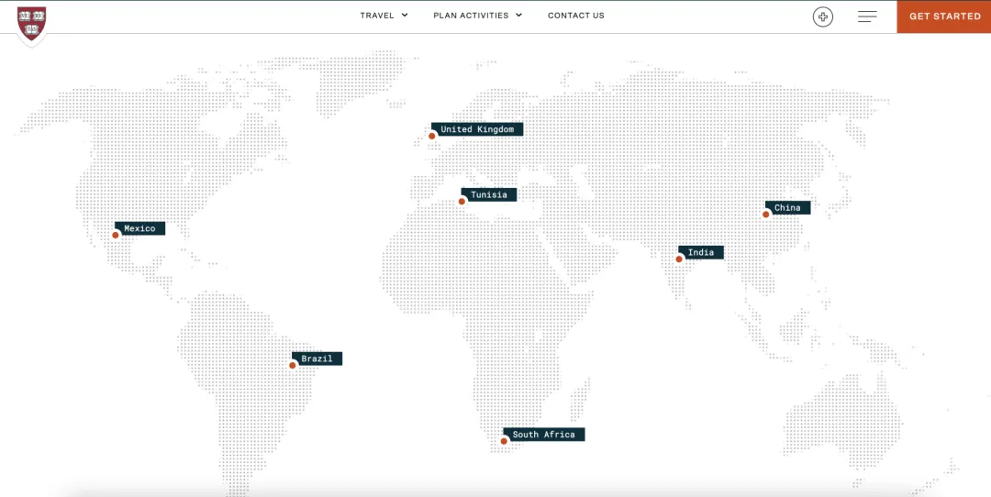Go to the Contact Us page

(576, 16)
